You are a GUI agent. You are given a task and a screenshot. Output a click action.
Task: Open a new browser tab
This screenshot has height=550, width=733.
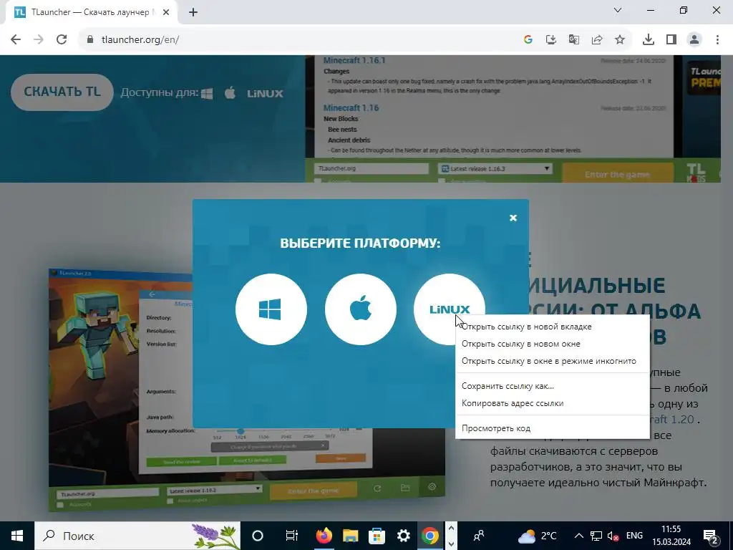coord(193,12)
